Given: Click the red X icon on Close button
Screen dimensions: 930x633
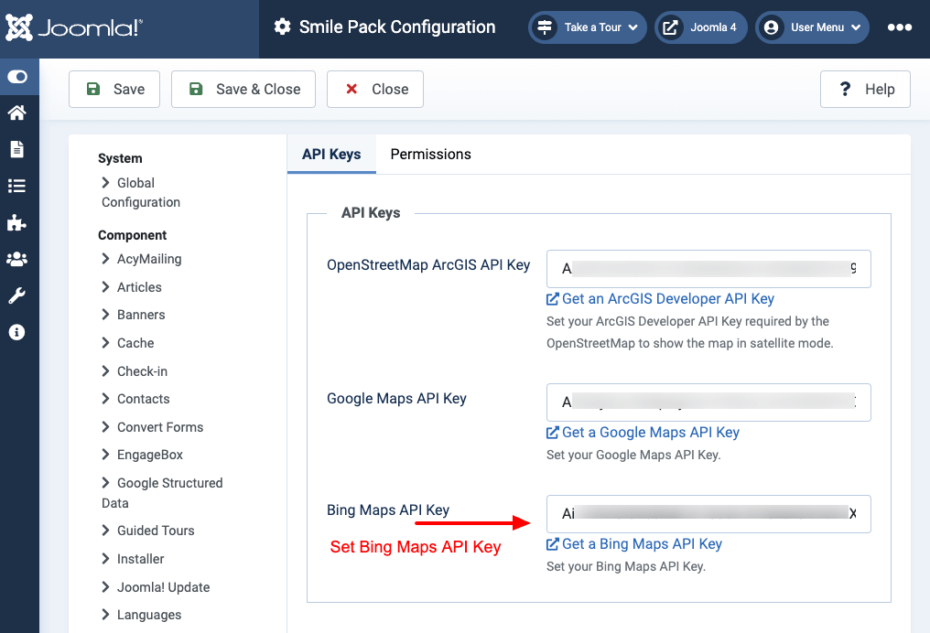Looking at the screenshot, I should tap(351, 89).
